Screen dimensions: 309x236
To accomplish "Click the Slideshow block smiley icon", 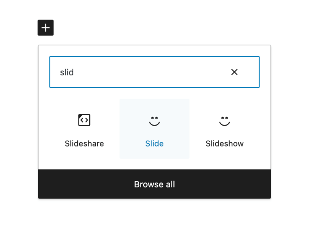I will point(225,121).
